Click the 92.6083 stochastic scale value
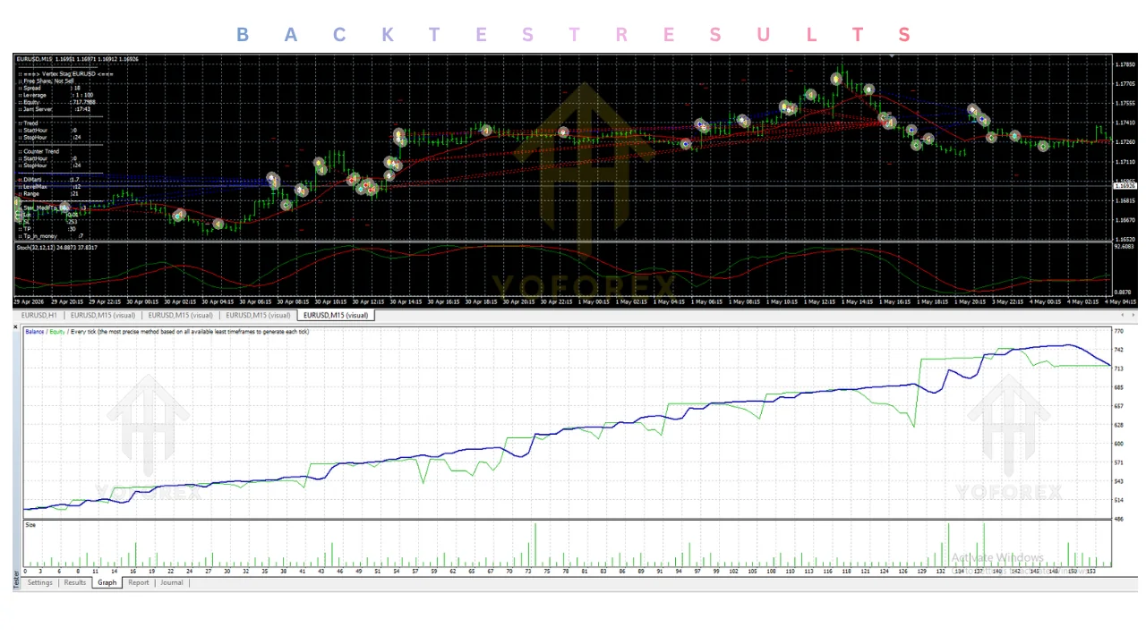 (x=1125, y=247)
